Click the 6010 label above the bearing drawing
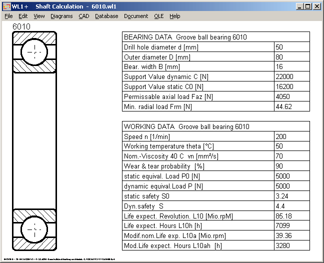The image size is (324, 263). (x=21, y=26)
